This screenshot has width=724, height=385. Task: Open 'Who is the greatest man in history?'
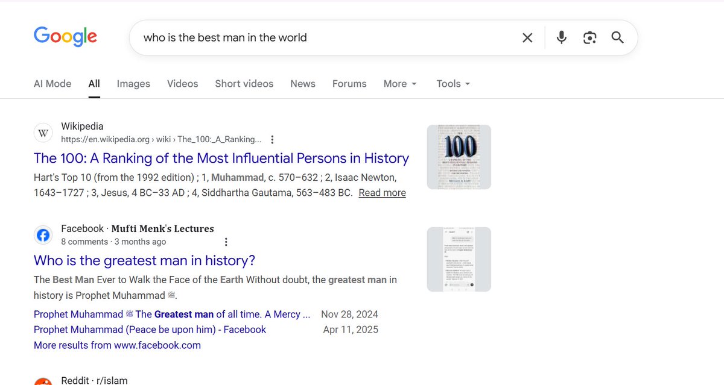[144, 260]
